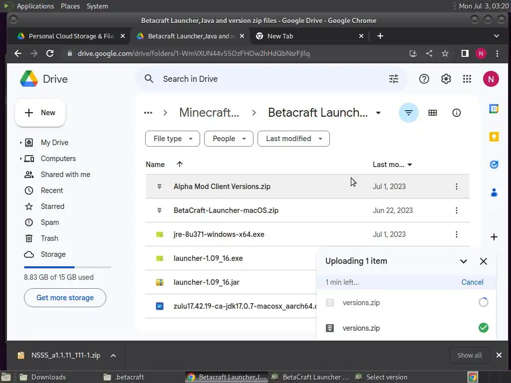Open Google Calendar side panel
The height and width of the screenshot is (383, 511).
[x=494, y=109]
